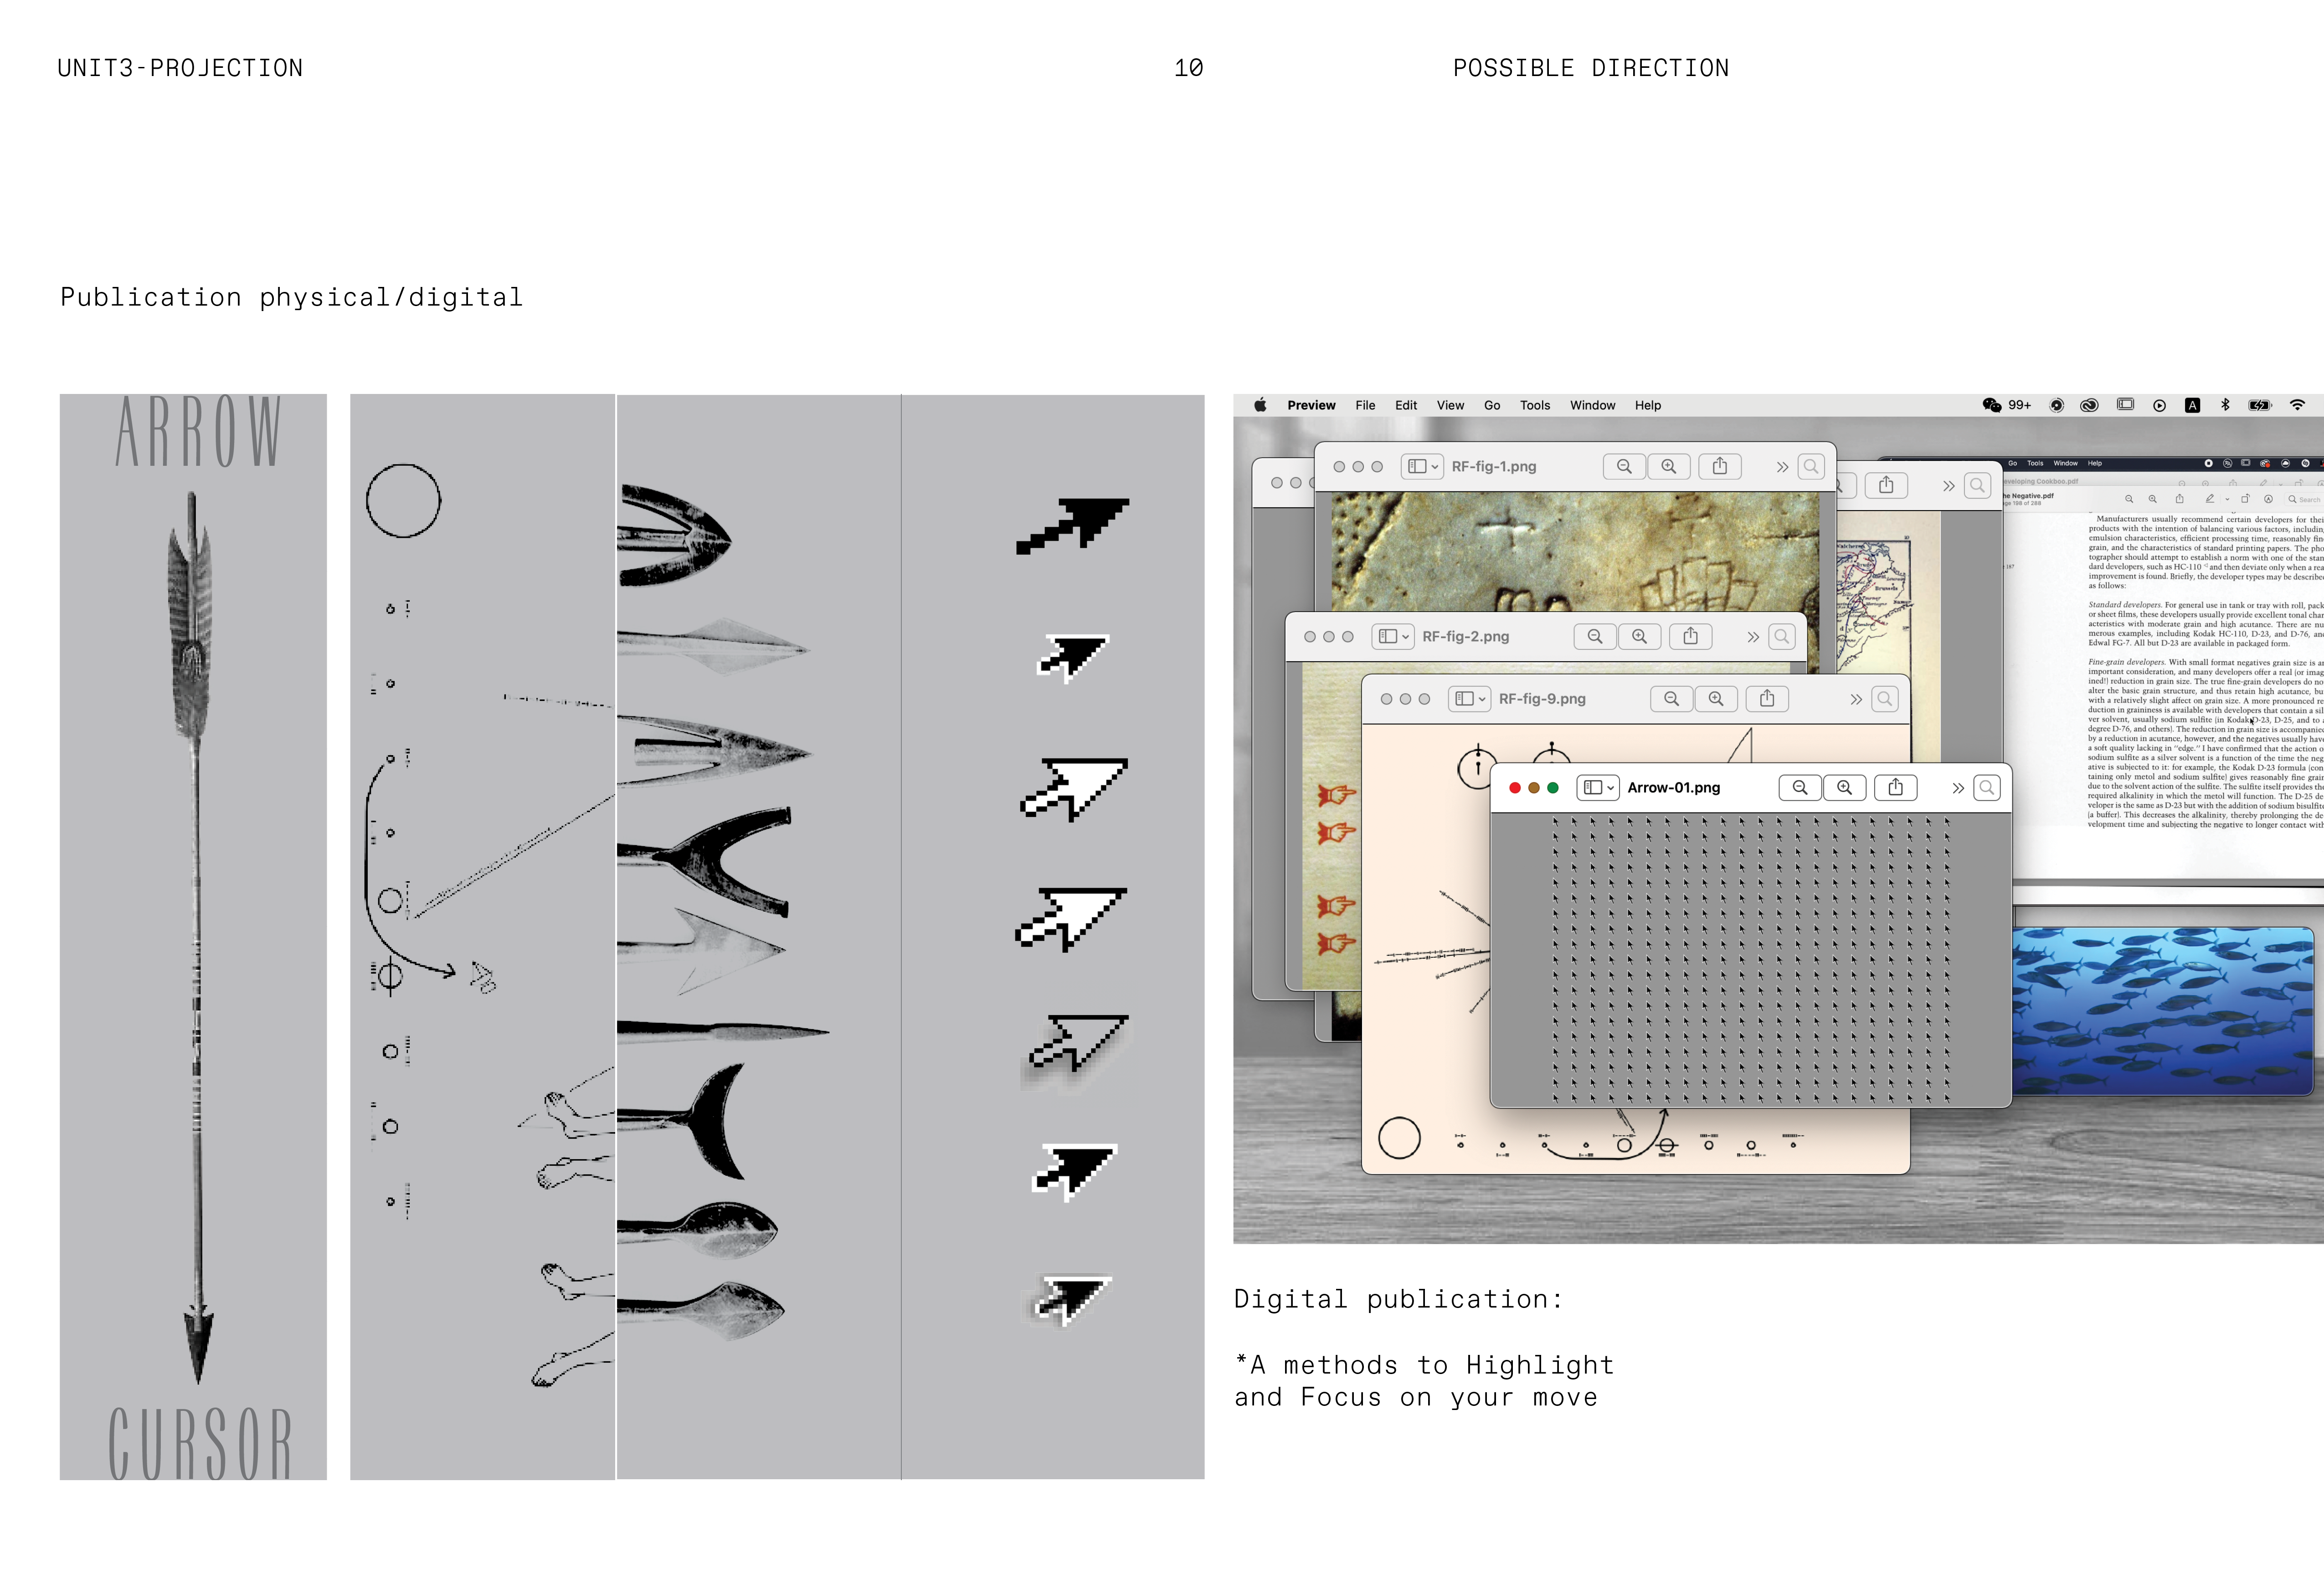Open the Edit menu
This screenshot has width=2324, height=1594.
coord(1406,405)
